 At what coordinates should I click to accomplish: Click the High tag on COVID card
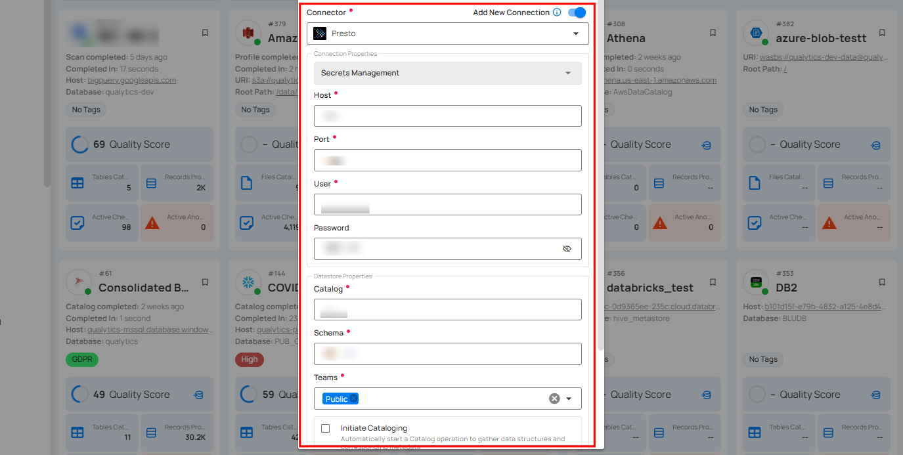(250, 359)
